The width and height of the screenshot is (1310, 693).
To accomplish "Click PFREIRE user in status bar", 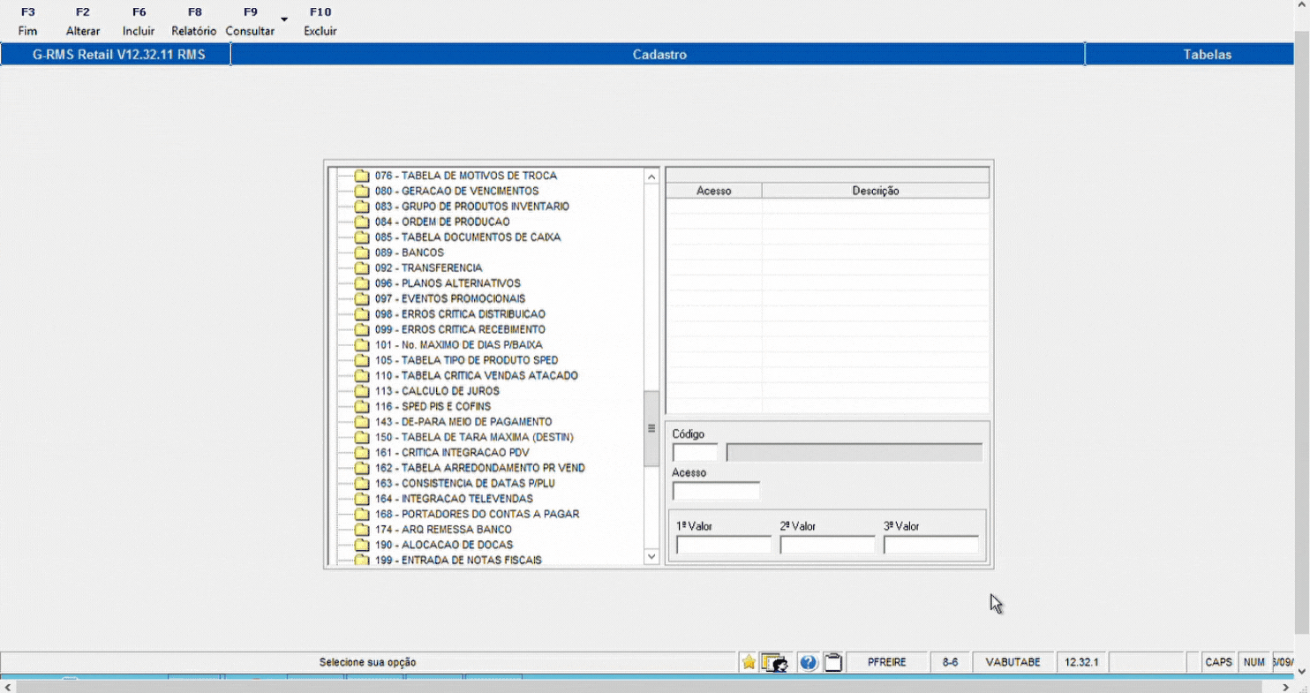I will [x=887, y=662].
